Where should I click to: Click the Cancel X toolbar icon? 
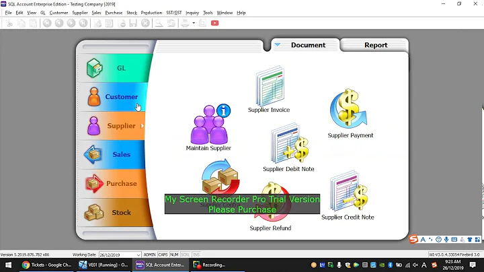coord(145,23)
